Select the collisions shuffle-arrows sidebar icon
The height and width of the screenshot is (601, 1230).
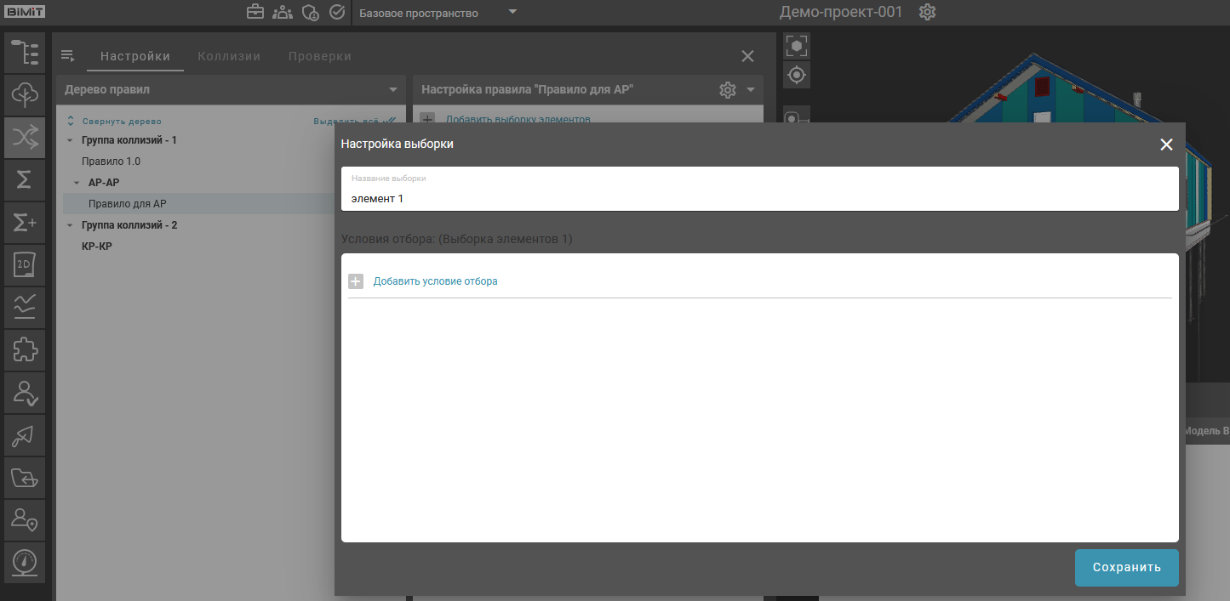(25, 137)
